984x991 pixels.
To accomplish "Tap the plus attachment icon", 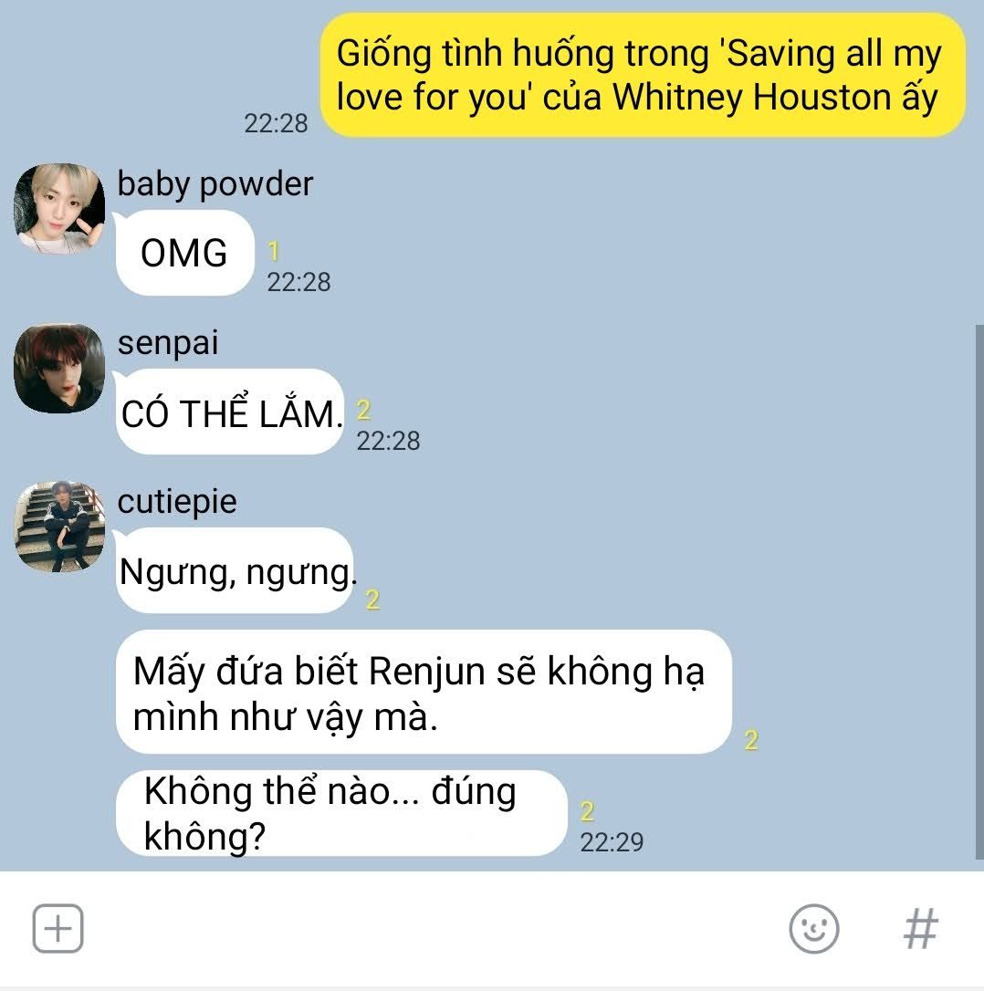I will pyautogui.click(x=58, y=928).
